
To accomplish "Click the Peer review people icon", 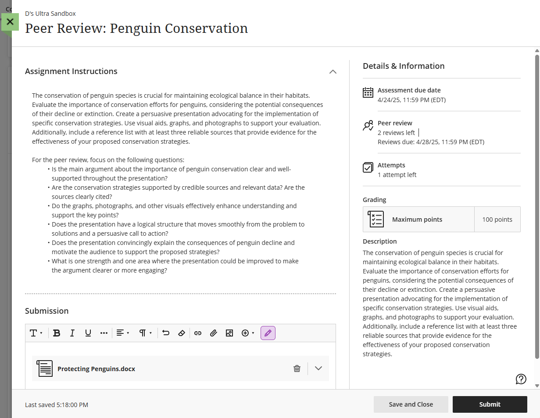I will (x=368, y=126).
